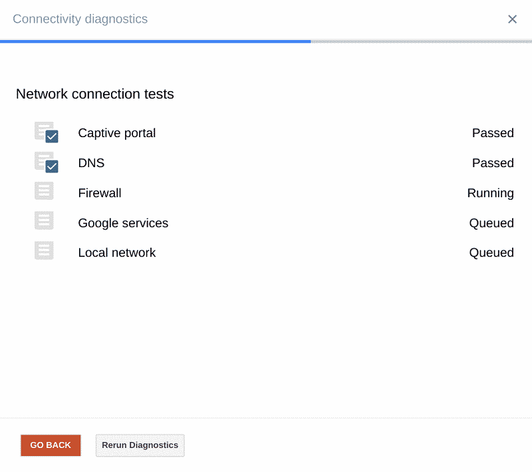
Task: Click the blue diagnostics progress bar
Action: coord(156,41)
